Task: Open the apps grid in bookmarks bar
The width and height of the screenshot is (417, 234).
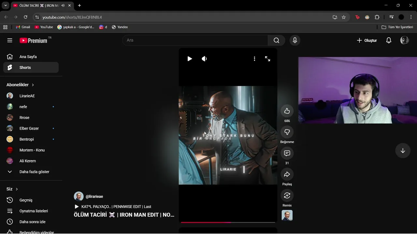Action: coord(5,27)
